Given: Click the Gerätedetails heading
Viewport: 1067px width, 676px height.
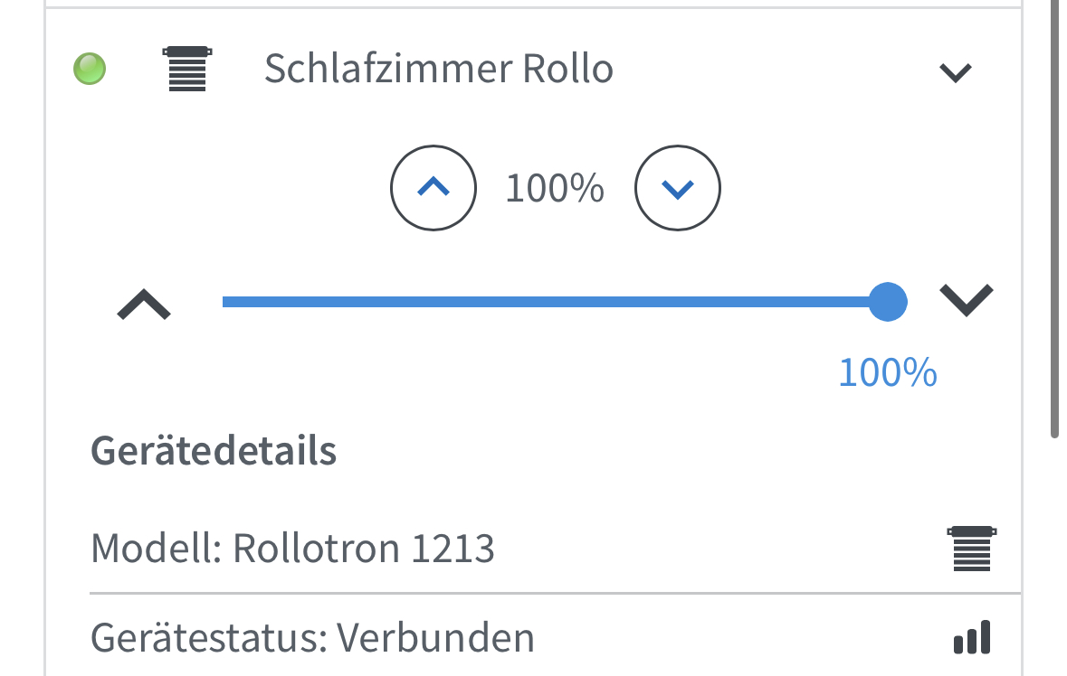Looking at the screenshot, I should 214,450.
